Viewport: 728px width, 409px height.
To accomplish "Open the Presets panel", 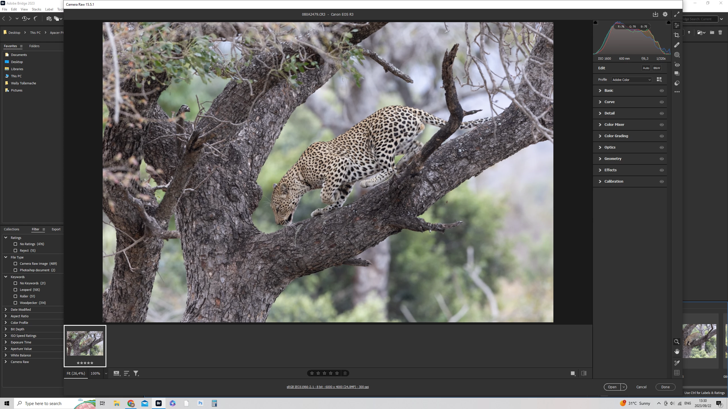I will 677,83.
